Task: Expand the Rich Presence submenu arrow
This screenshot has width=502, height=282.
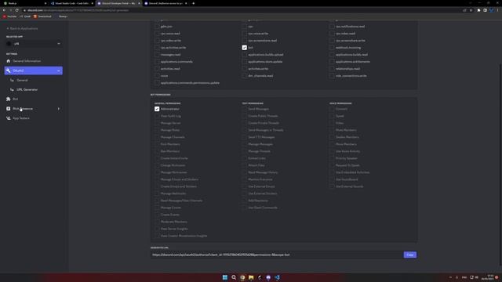Action: tap(59, 109)
